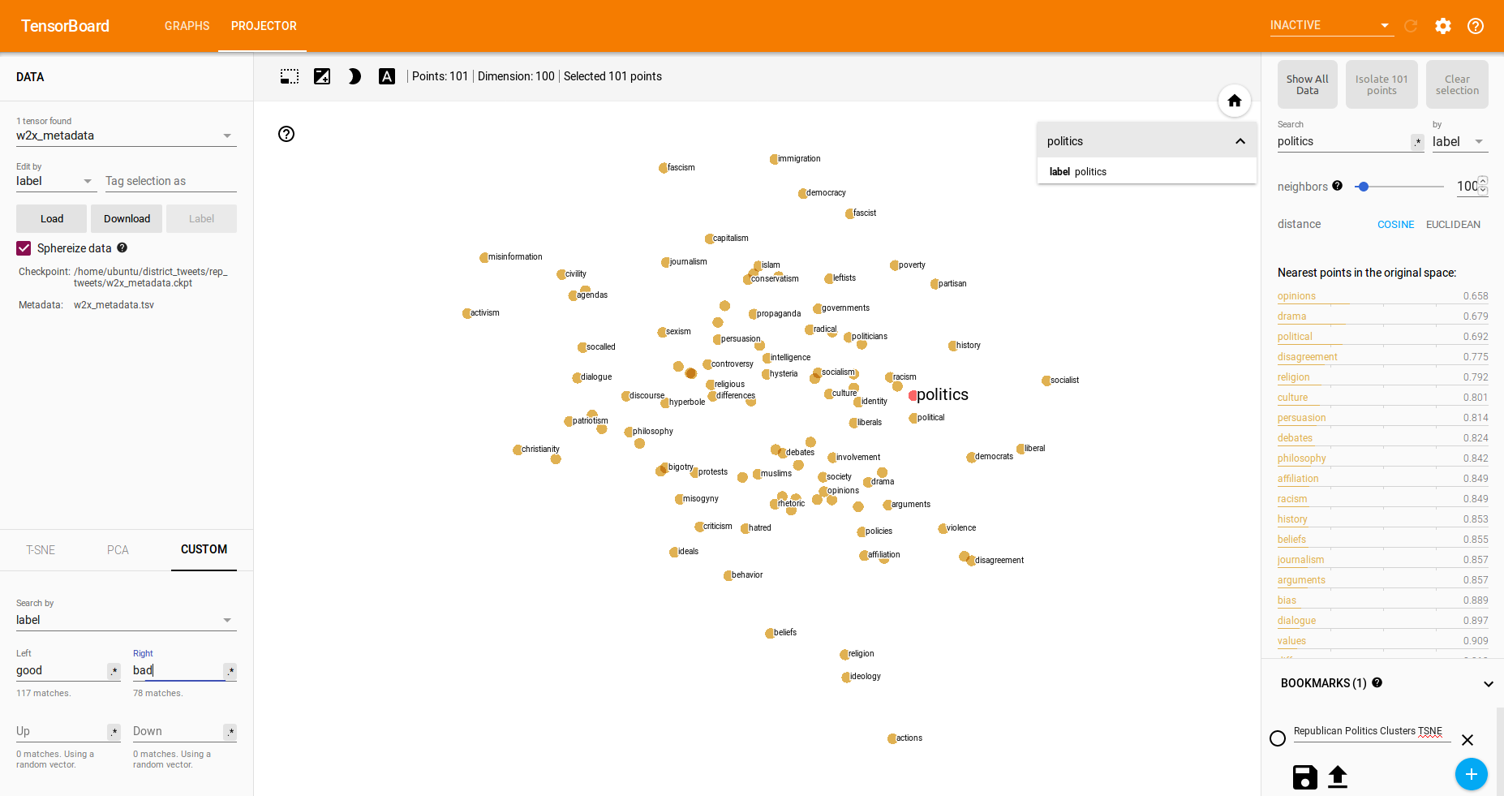The image size is (1504, 796).
Task: Switch to the Graphs tab
Action: (x=187, y=26)
